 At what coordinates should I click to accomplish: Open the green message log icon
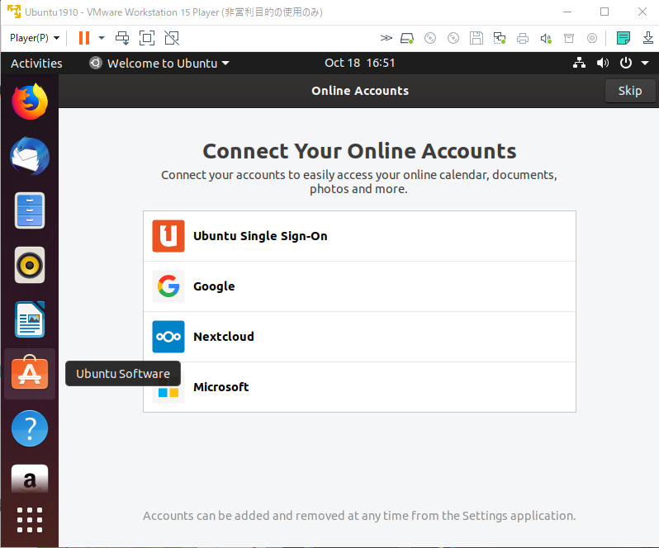point(623,38)
